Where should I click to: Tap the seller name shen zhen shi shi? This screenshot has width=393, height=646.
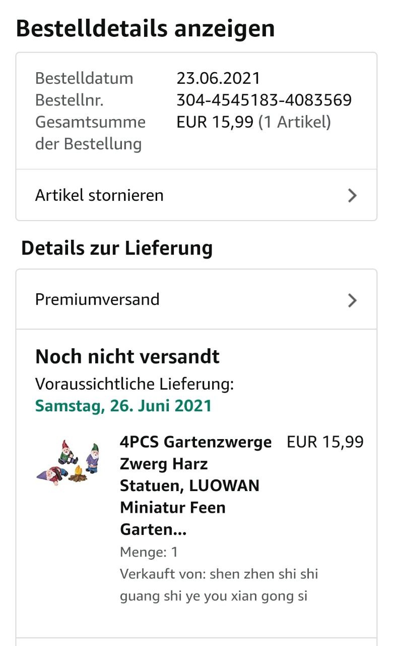coord(264,574)
